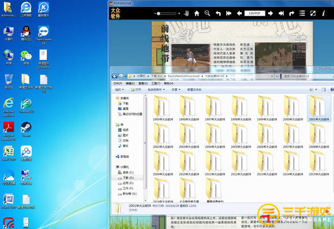Expand the 共享 dropdown
The height and width of the screenshot is (229, 334).
[176, 89]
